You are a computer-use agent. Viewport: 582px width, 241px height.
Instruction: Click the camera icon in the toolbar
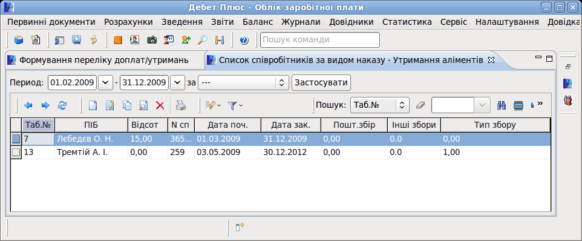(x=152, y=40)
